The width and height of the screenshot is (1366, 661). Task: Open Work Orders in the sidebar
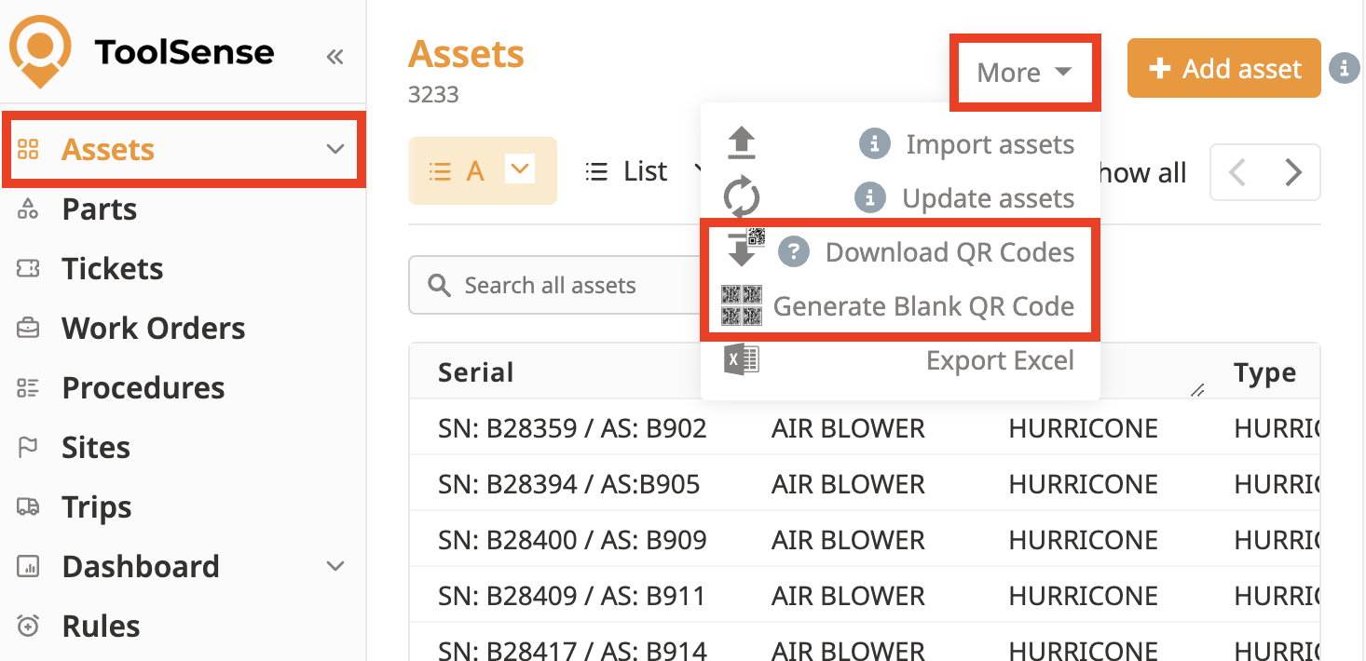point(153,329)
